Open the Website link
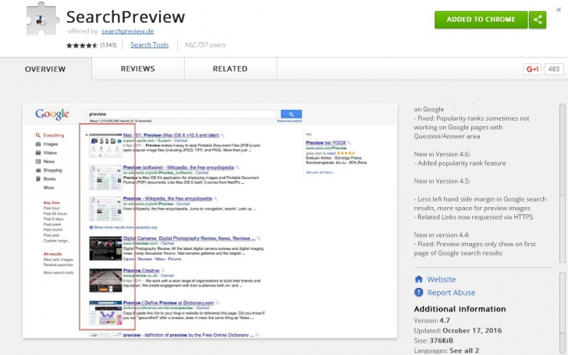The image size is (568, 355). (442, 279)
